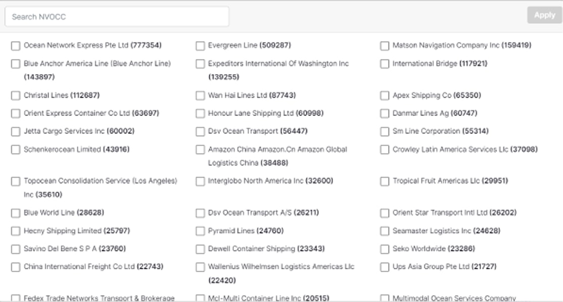Check Evergreen Line checkbox

[200, 45]
